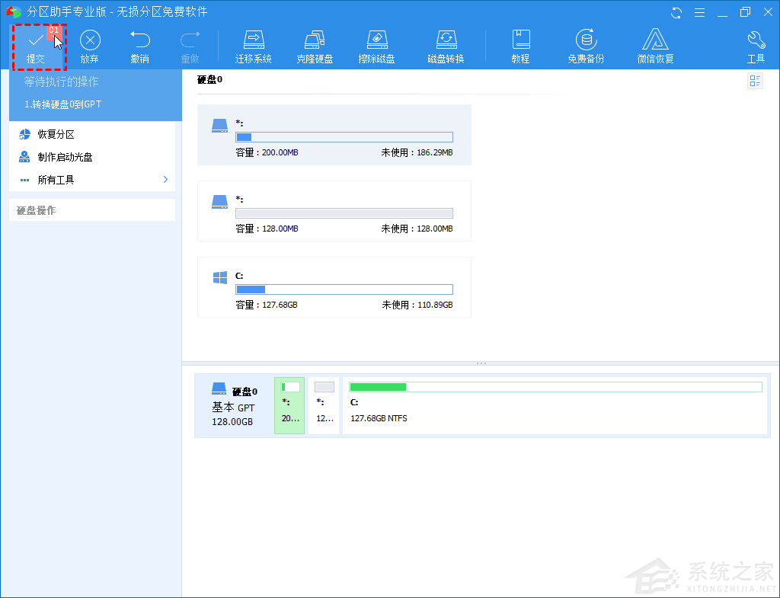This screenshot has height=598, width=780.
Task: Click the 放弃 discard button
Action: click(90, 46)
